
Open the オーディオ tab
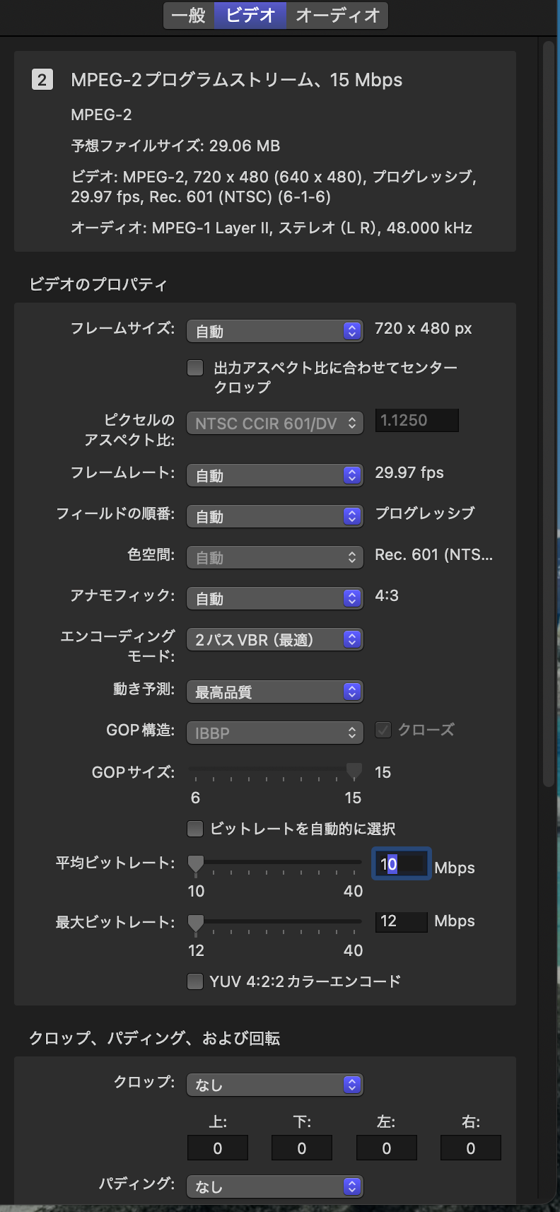[337, 16]
